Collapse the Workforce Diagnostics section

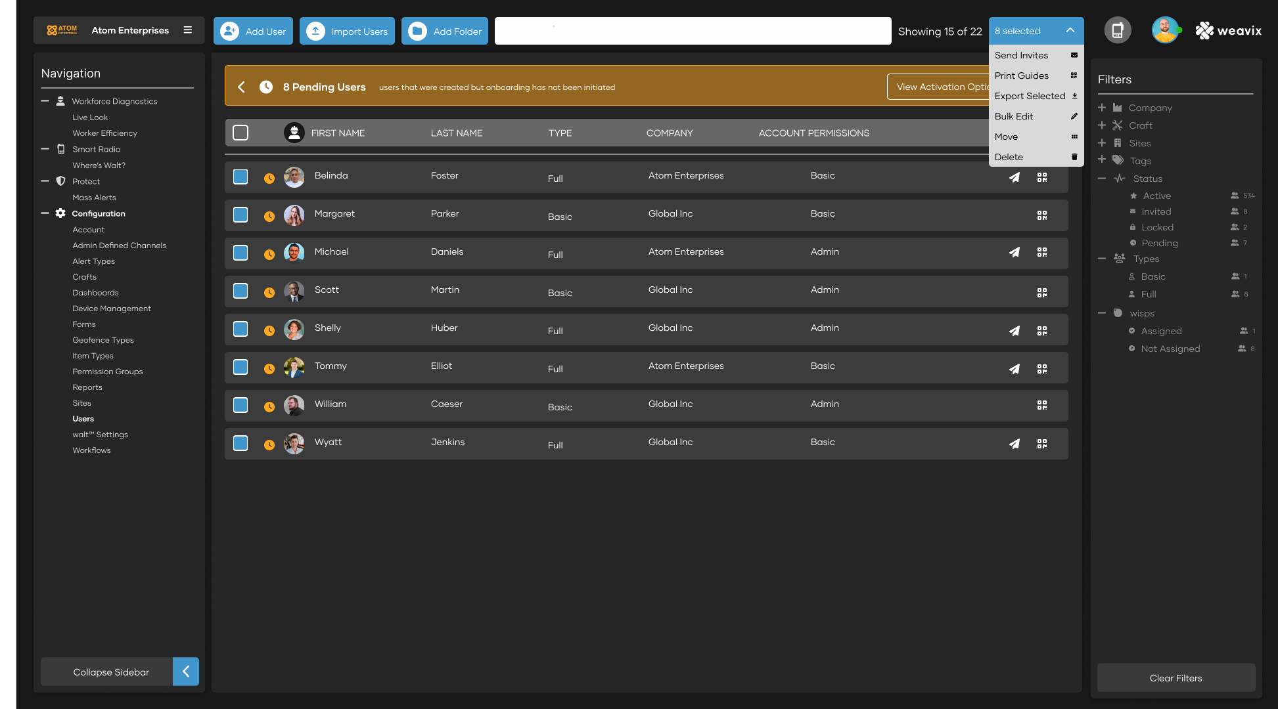45,101
